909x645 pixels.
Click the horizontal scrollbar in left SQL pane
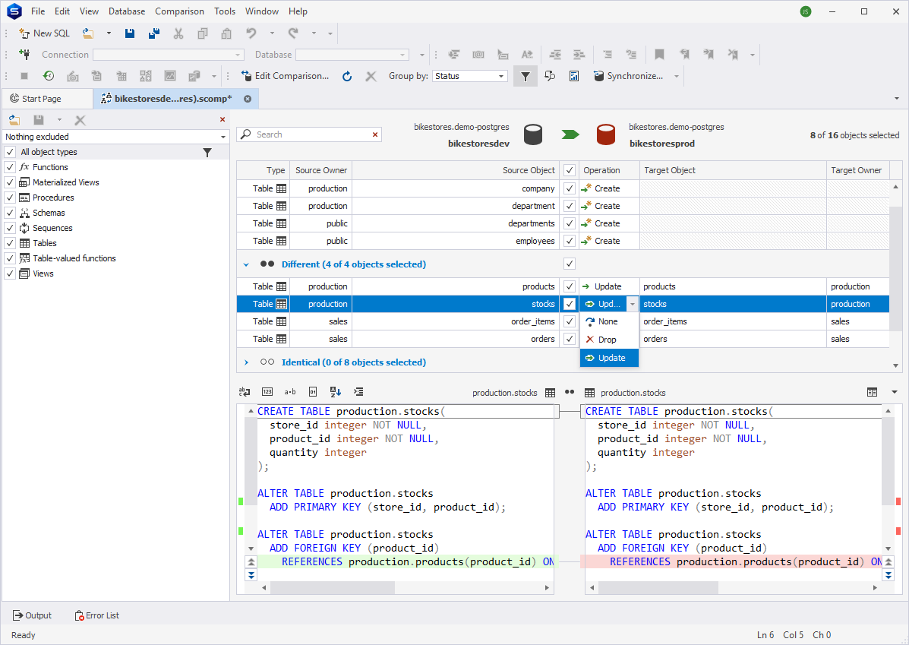tap(332, 588)
